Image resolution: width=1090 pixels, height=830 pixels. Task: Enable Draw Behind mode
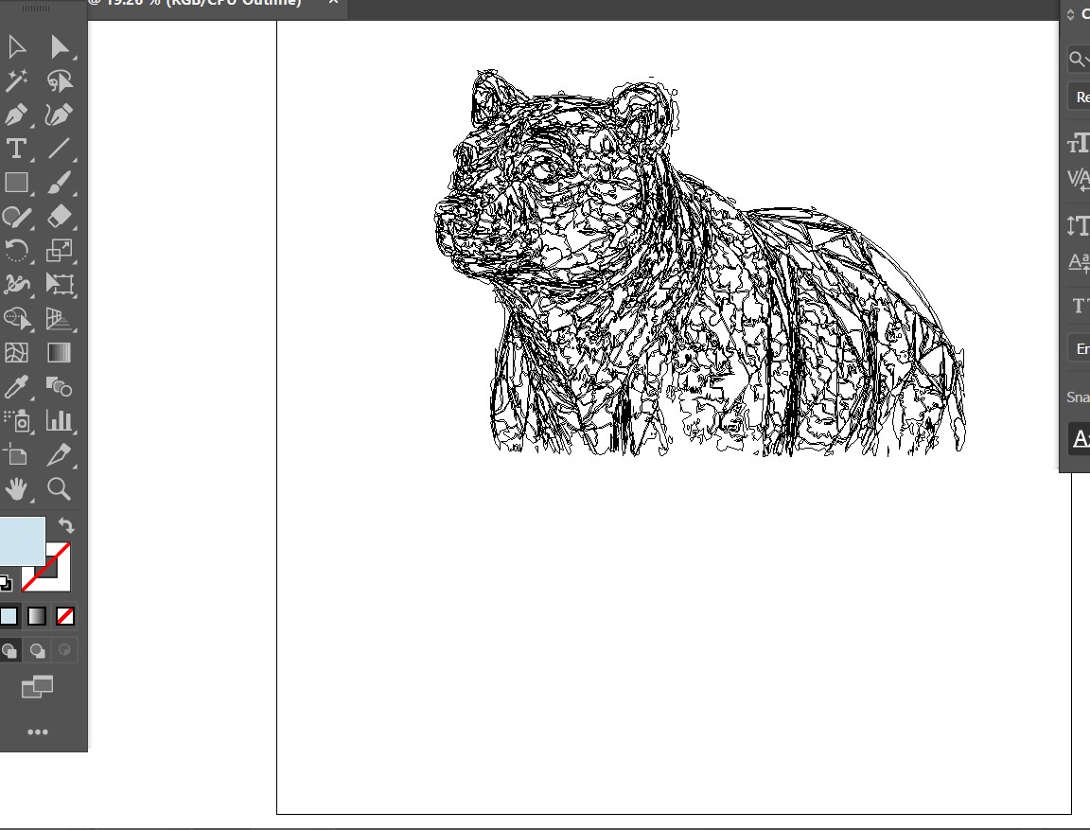(37, 650)
